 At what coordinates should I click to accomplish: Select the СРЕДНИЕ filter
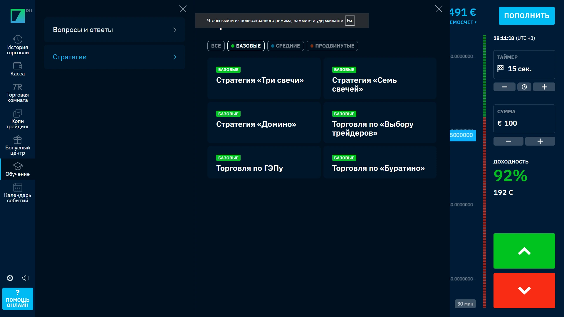pyautogui.click(x=286, y=46)
